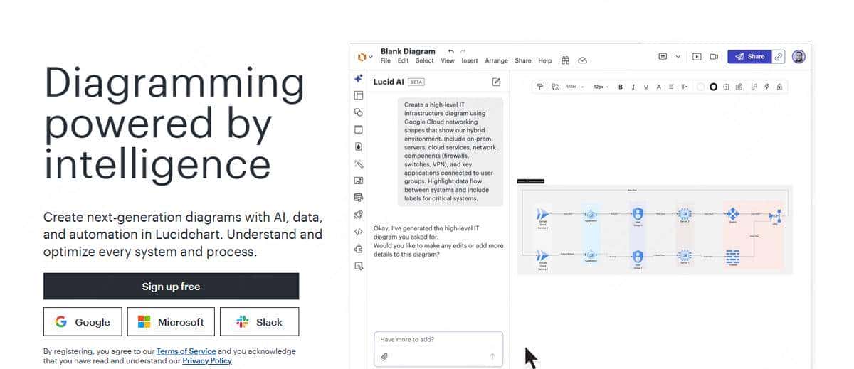Open the Lucid AI sparkle panel icon
The height and width of the screenshot is (369, 854).
point(359,78)
